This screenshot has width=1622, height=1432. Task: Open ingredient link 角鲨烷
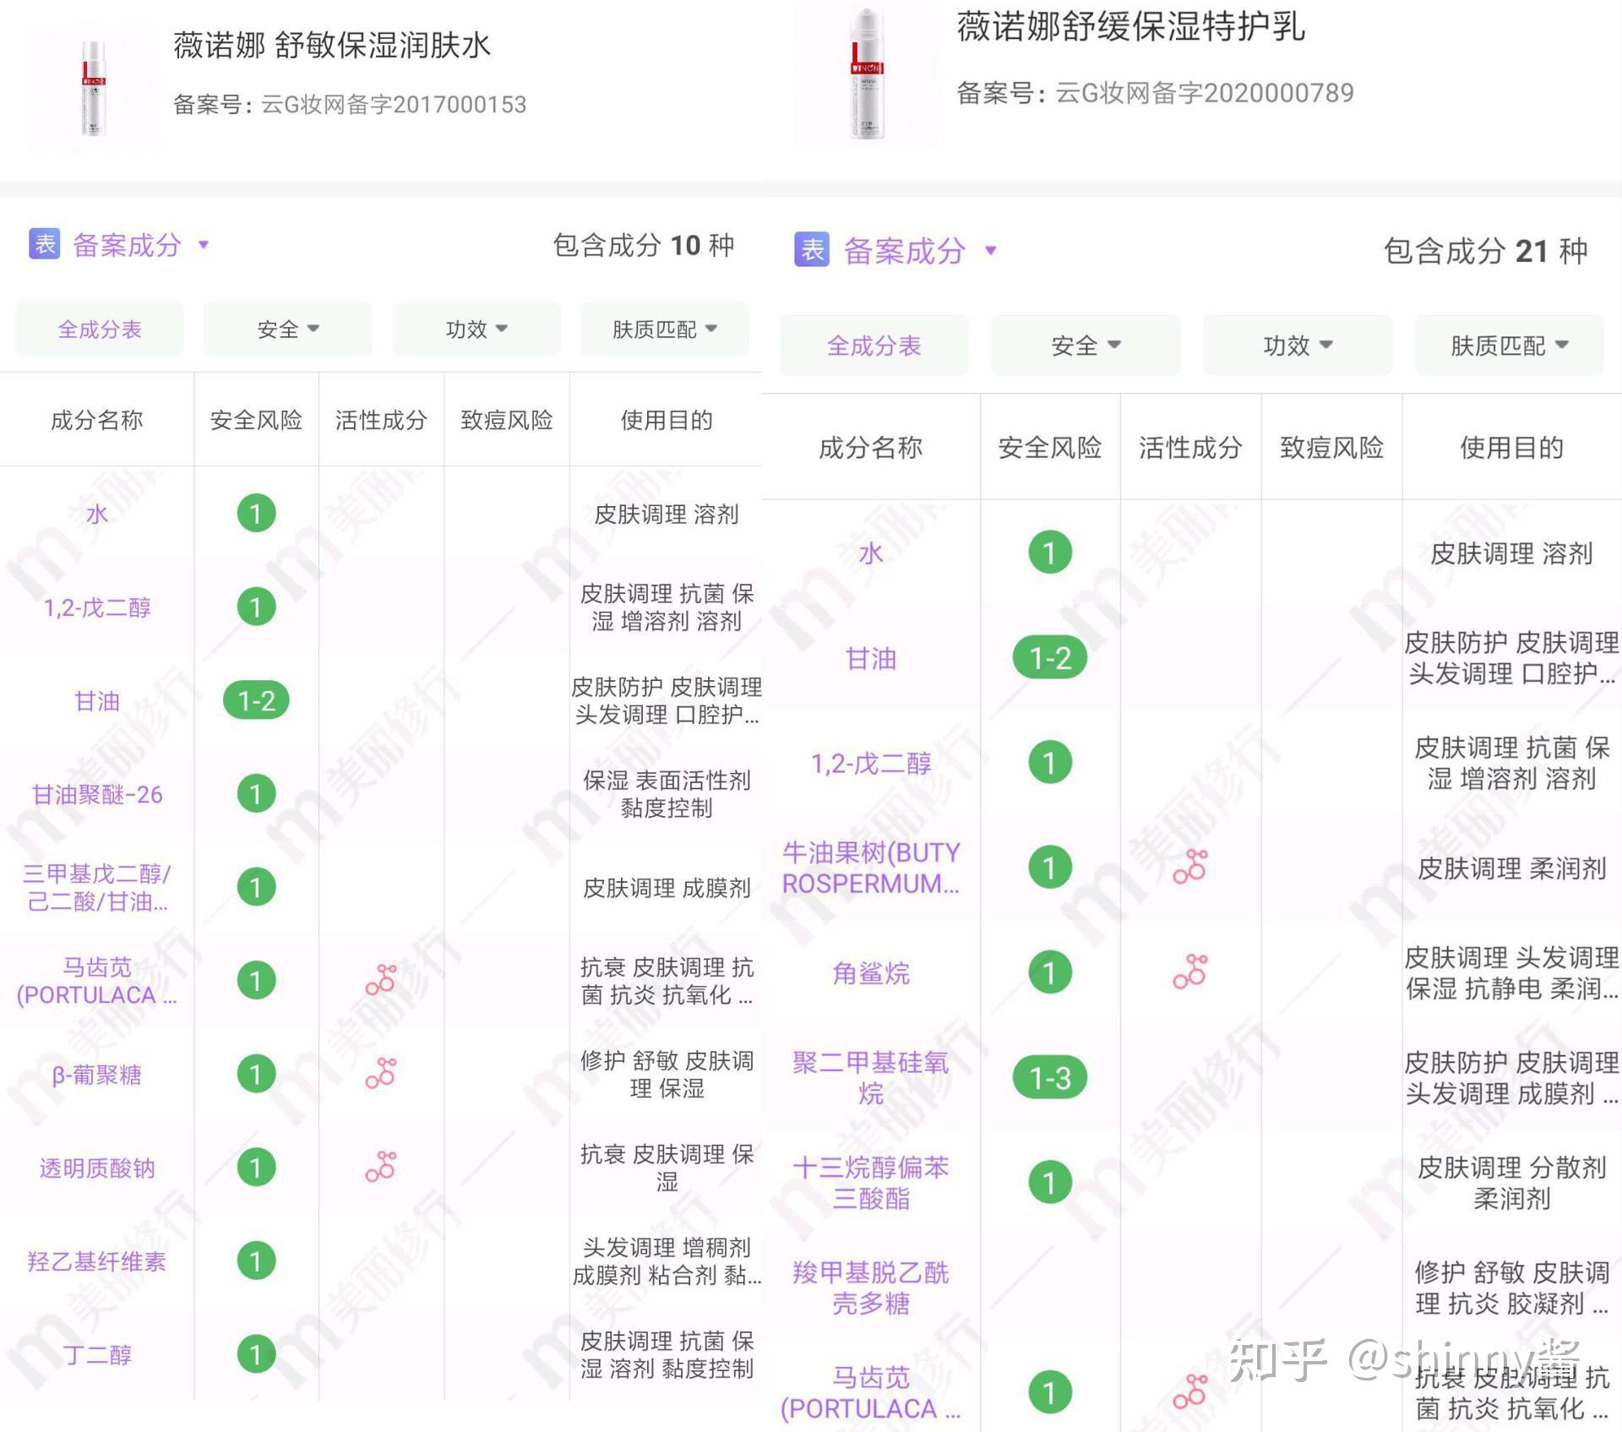tap(871, 973)
